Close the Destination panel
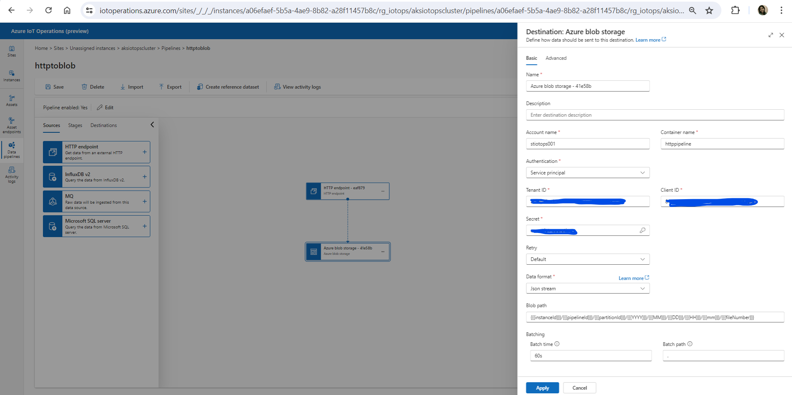The width and height of the screenshot is (792, 395). coord(782,35)
